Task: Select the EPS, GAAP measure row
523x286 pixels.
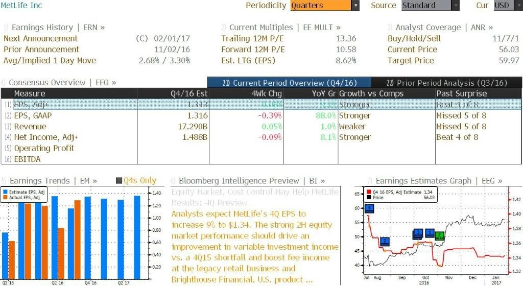Action: tap(261, 115)
